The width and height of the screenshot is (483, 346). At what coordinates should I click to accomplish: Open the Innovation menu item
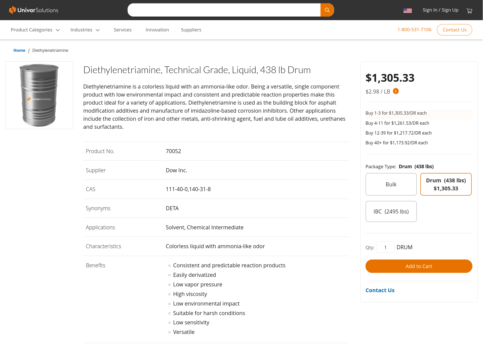(x=157, y=30)
